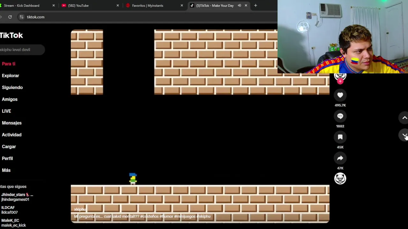The width and height of the screenshot is (408, 229).
Task: Click the #humor hashtag
Action: [166, 216]
